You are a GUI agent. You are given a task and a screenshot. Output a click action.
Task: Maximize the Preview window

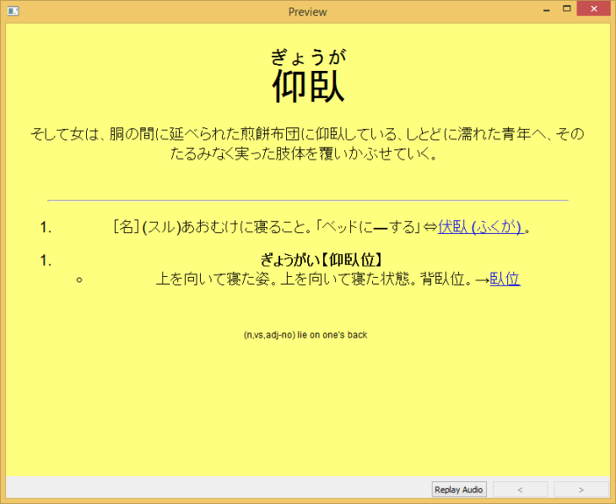click(567, 9)
